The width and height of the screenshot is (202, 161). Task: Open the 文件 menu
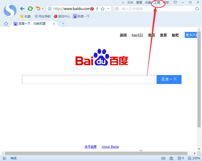(x=130, y=3)
